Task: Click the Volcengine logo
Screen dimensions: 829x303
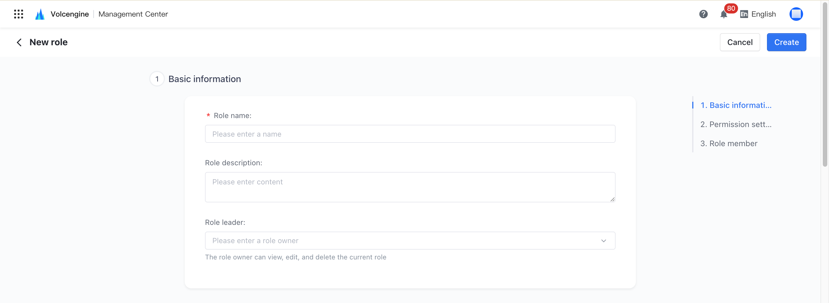Action: click(40, 14)
